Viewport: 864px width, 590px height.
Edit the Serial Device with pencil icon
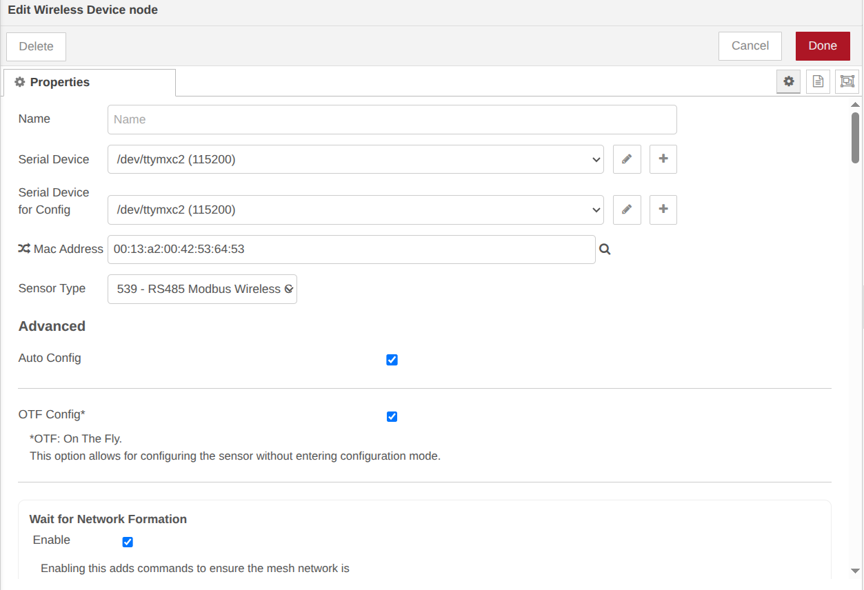point(627,159)
